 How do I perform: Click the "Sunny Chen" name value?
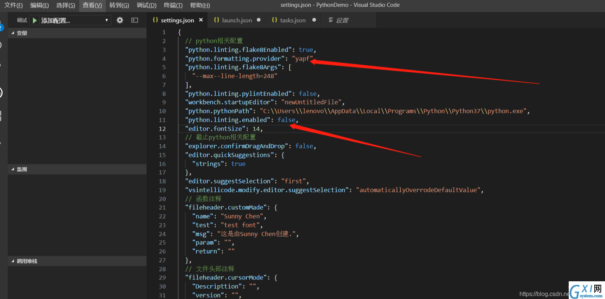(x=242, y=216)
